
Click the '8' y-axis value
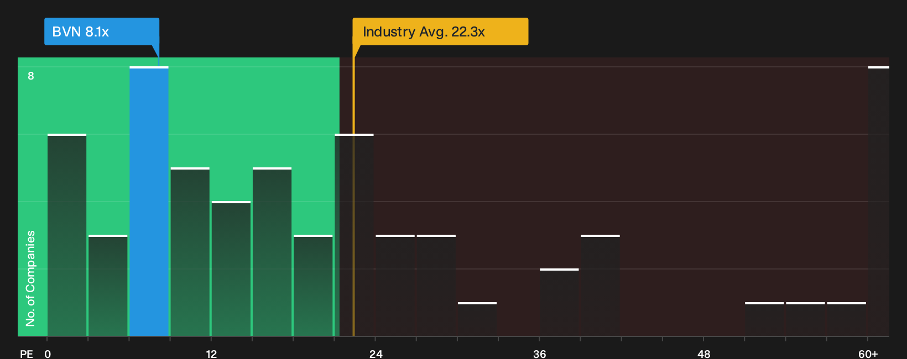pyautogui.click(x=31, y=76)
